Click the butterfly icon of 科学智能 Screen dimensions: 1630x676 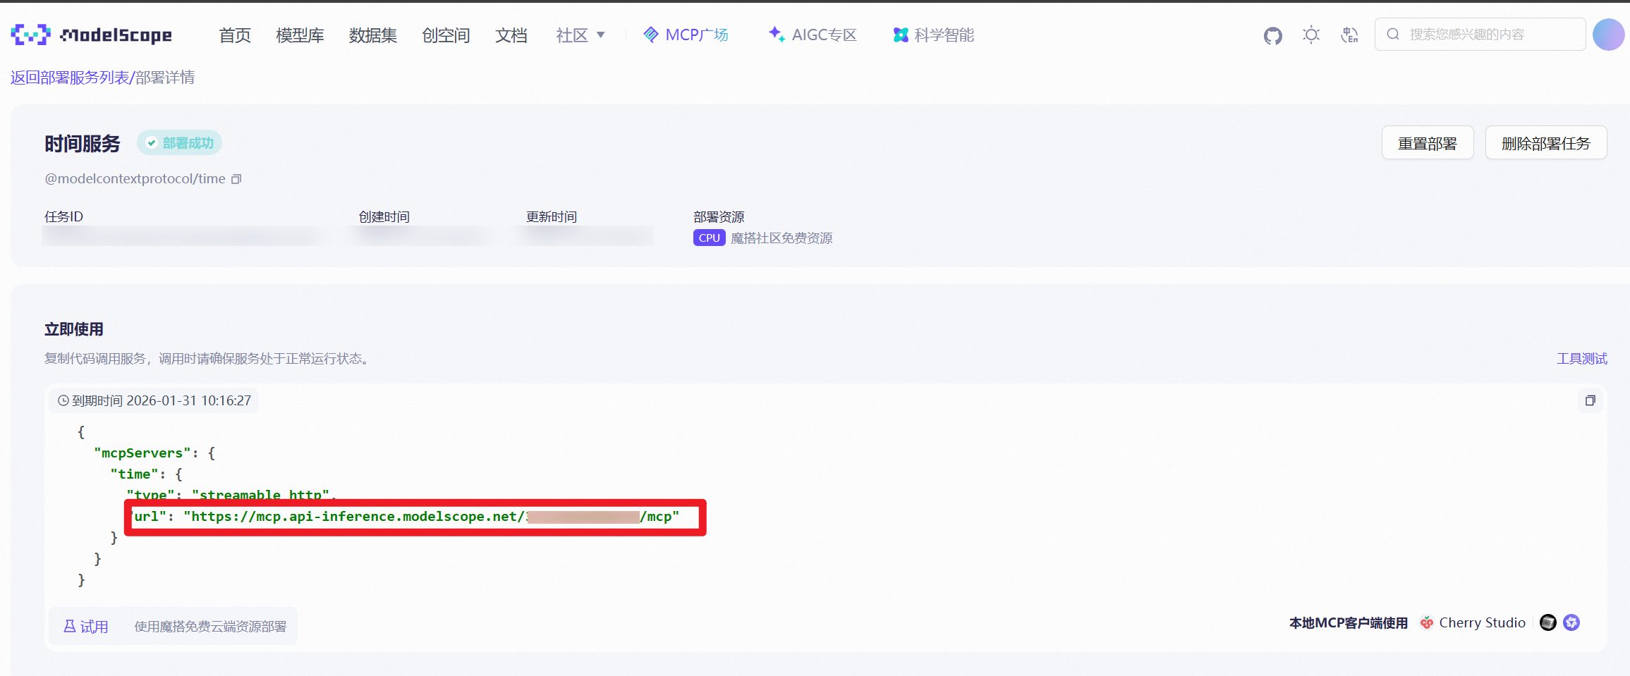(x=901, y=35)
